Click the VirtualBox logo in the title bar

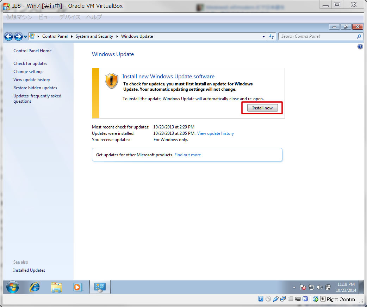pos(7,6)
